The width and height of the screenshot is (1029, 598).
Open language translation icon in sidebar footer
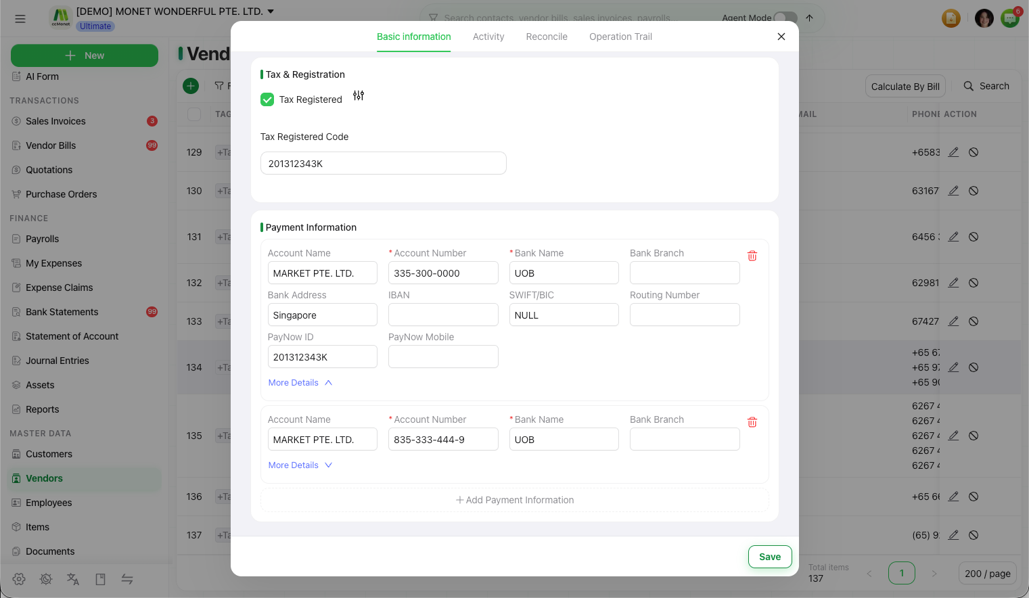tap(73, 579)
